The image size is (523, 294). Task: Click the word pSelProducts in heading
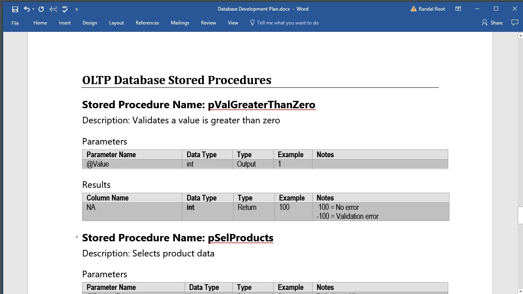click(x=241, y=238)
